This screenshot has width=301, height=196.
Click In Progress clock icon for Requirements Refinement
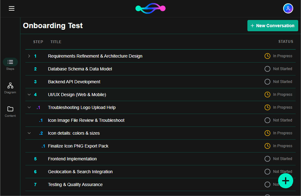[268, 56]
